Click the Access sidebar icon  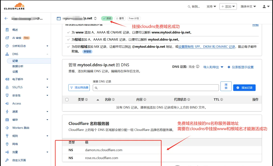(x=7, y=104)
